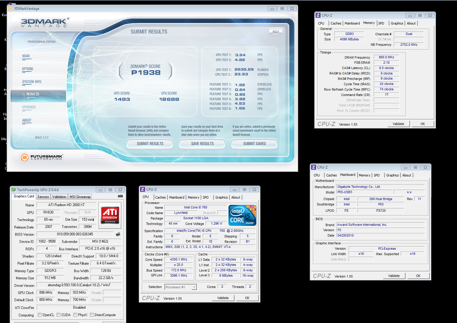Click the 3DMarkVantage title bar icon
Screen dimensions: 457x323
[x=10, y=8]
